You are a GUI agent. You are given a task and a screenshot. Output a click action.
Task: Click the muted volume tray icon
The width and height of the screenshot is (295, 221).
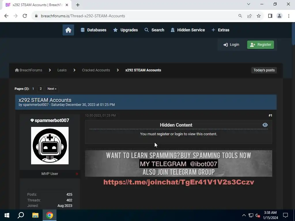[x=258, y=215]
